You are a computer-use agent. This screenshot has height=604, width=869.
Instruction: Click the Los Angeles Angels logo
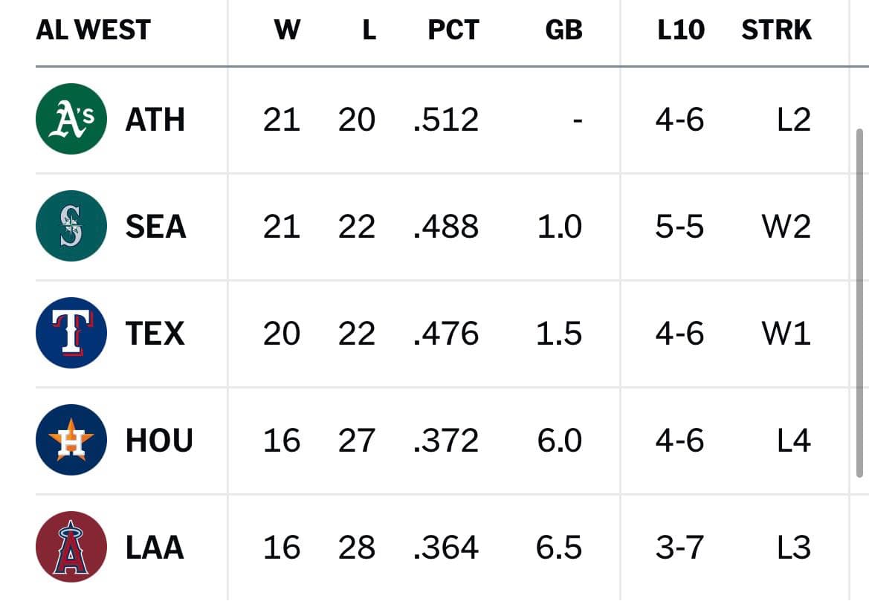71,547
